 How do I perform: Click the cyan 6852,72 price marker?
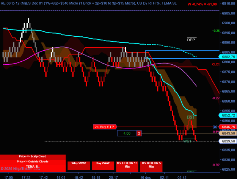[x=228, y=115]
